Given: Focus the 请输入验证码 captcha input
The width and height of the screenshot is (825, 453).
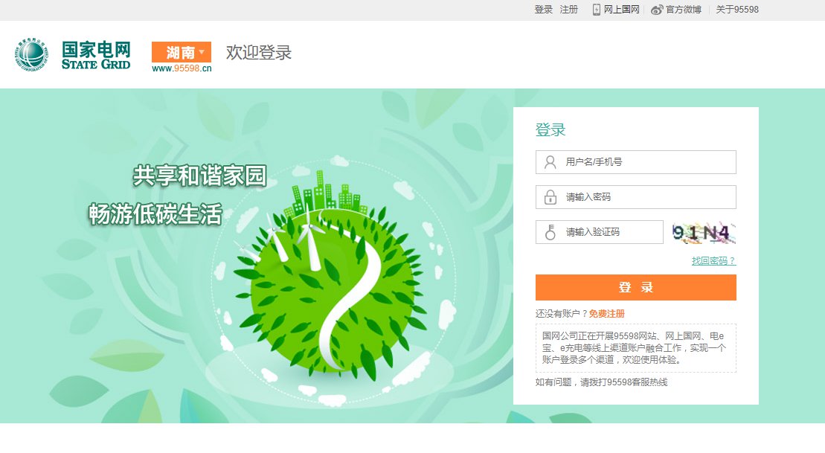Looking at the screenshot, I should click(600, 232).
